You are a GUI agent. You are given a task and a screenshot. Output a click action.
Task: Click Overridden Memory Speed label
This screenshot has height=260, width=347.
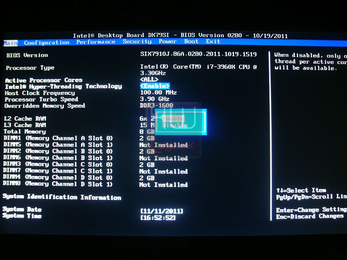45,106
